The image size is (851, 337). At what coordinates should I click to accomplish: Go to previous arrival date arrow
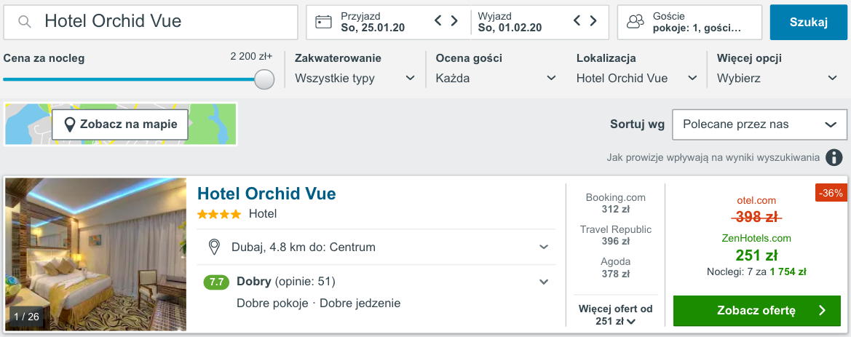438,21
